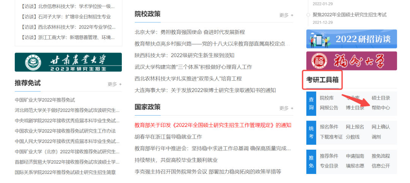This screenshot has width=410, height=183.
Task: Select the 推免 category tab
Action: coord(311,161)
